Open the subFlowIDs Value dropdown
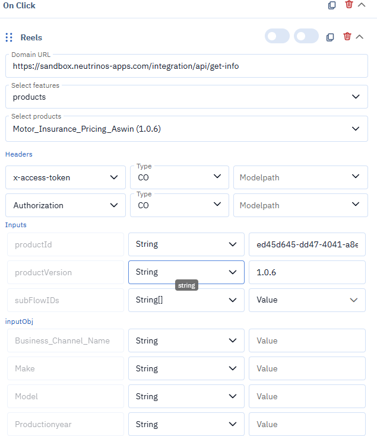377x436 pixels. (306, 300)
